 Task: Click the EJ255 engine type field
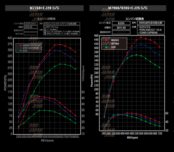[x=121, y=23]
